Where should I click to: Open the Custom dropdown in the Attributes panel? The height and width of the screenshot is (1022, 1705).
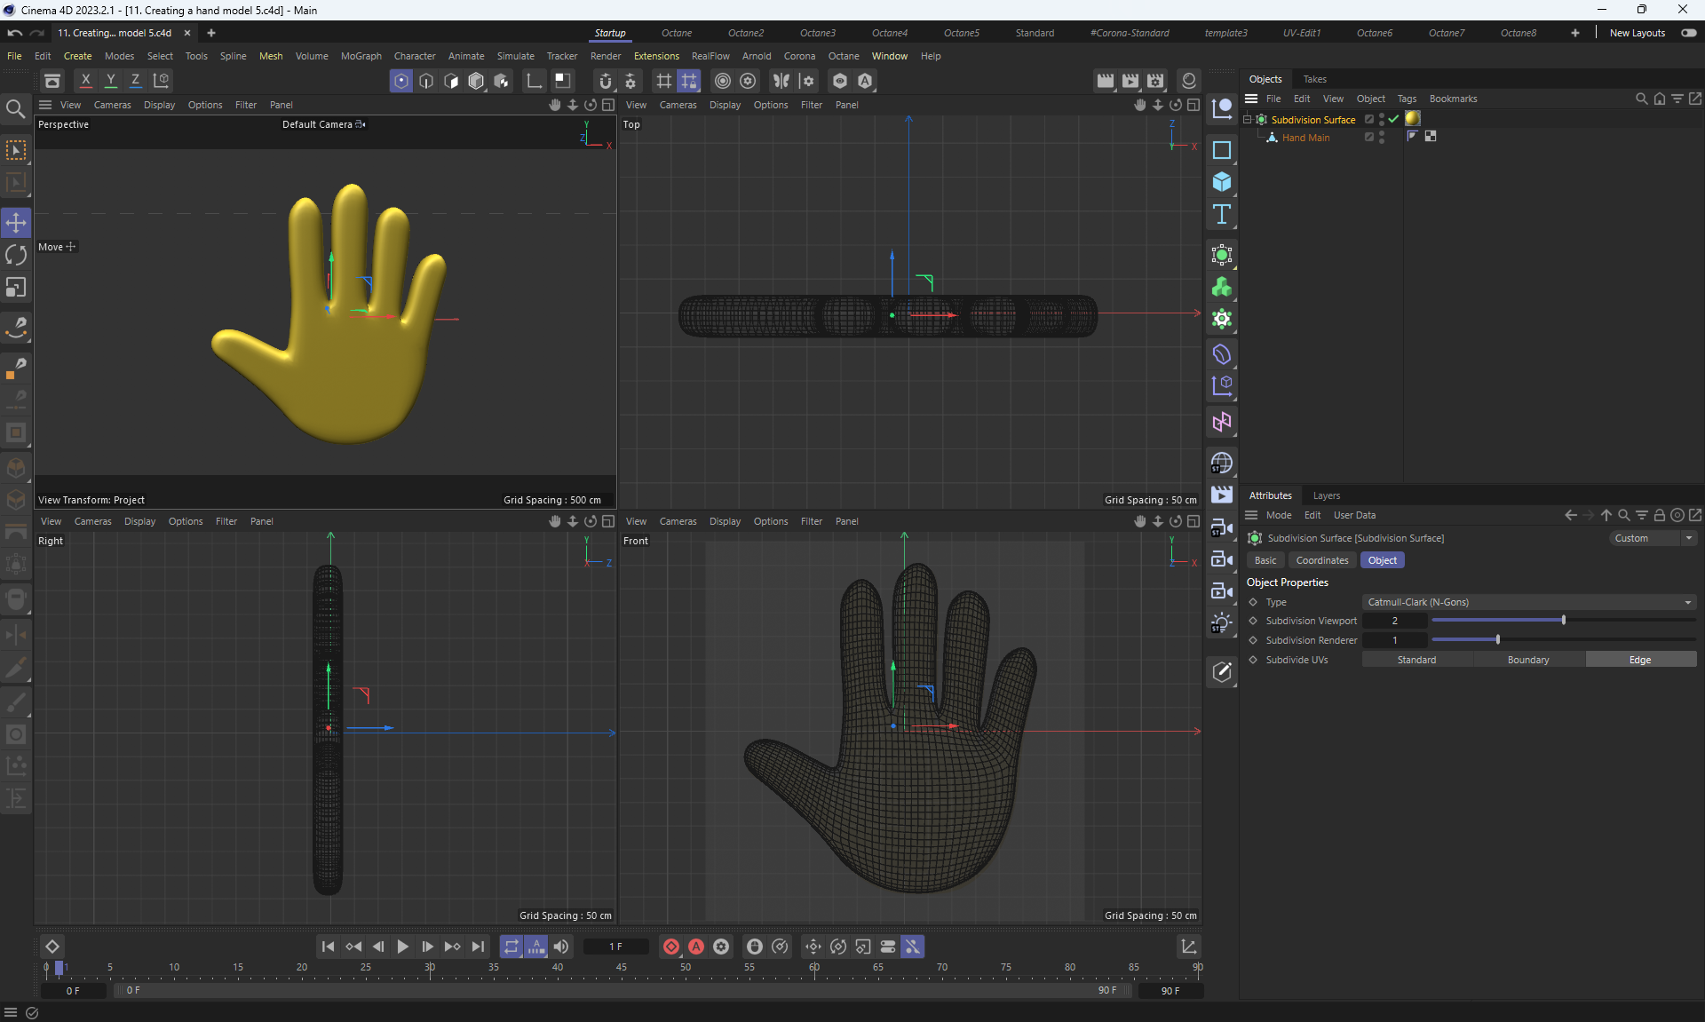[1653, 538]
